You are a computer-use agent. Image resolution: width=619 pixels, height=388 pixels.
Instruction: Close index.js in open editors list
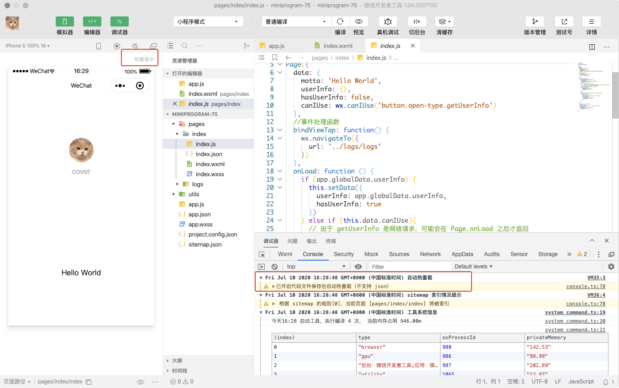point(175,104)
